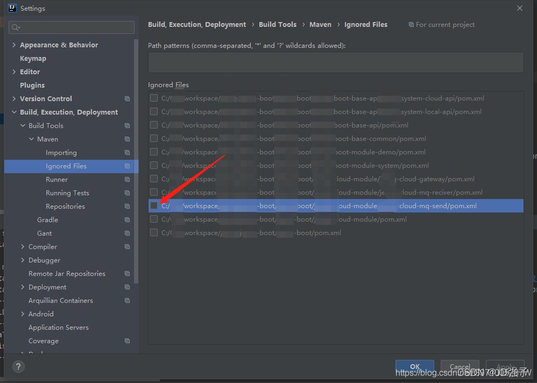This screenshot has height=383, width=537.
Task: Go to Build, Execution, Deployment breadcrumb
Action: click(x=197, y=25)
